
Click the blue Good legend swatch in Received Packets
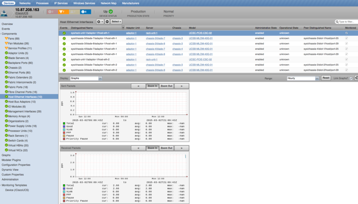tap(64, 188)
